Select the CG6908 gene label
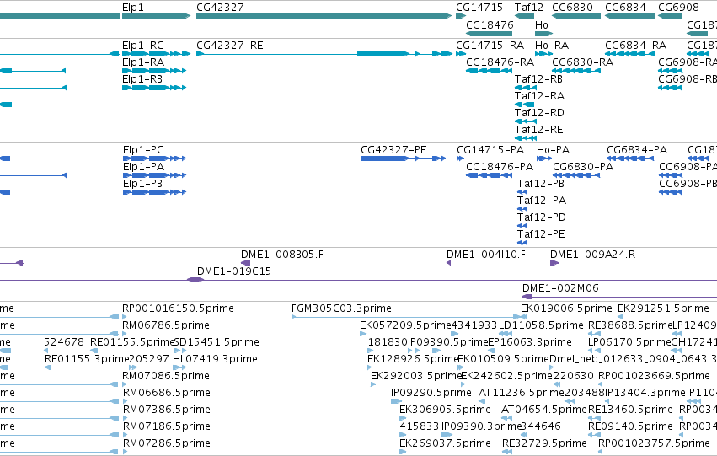717x456 pixels. (678, 8)
